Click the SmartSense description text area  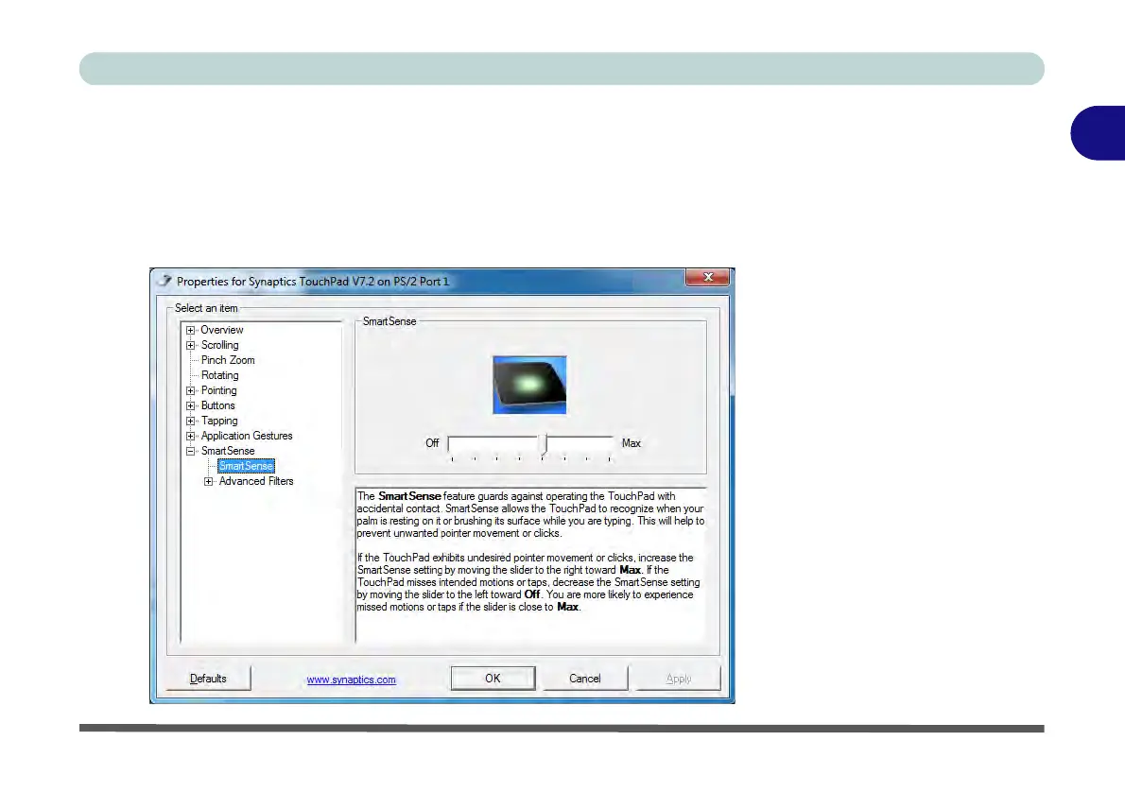pyautogui.click(x=530, y=564)
